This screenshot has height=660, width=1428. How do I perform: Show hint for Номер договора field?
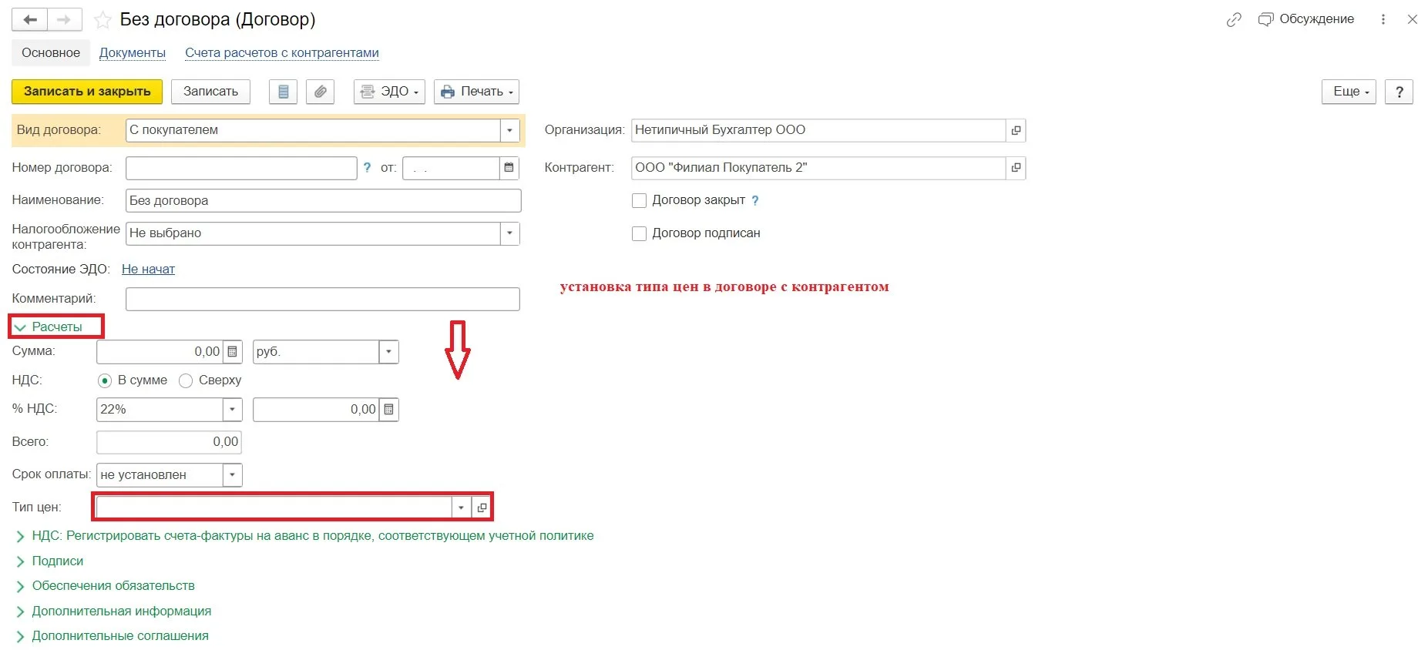click(x=368, y=168)
